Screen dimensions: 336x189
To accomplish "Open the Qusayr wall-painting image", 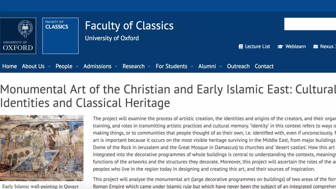I will (x=42, y=148).
